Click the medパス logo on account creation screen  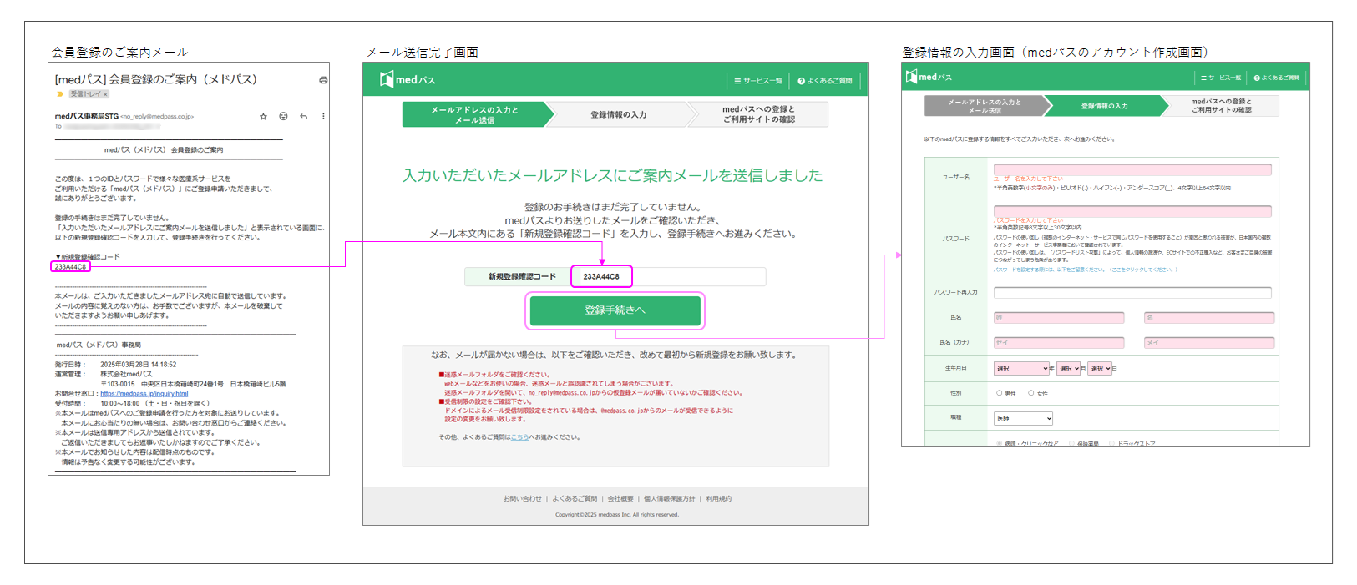click(x=929, y=77)
